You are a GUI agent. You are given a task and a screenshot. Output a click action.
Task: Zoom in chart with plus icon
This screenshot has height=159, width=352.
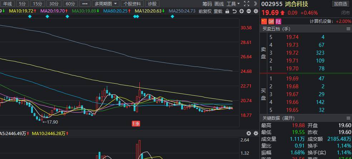[242, 11]
